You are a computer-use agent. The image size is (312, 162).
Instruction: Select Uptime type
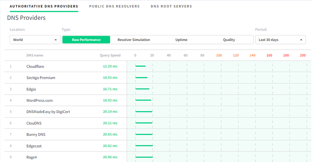181,40
